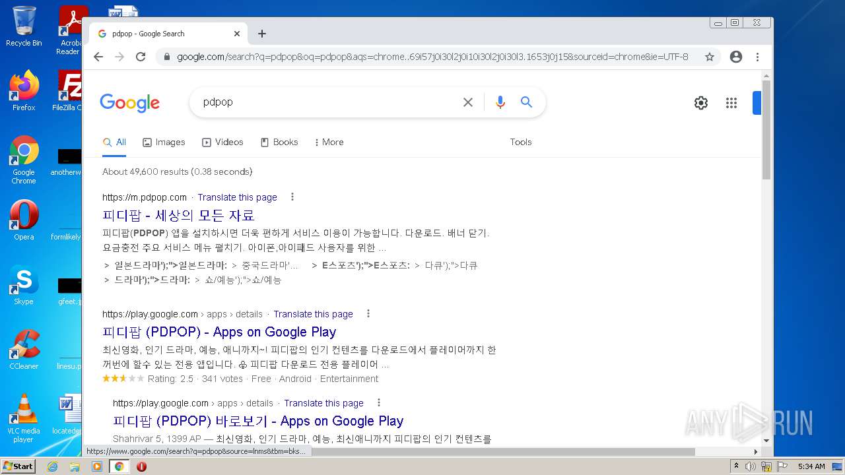Open the 피디팝 - 세상의 모든 자료 result

point(178,215)
